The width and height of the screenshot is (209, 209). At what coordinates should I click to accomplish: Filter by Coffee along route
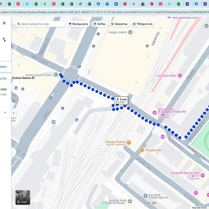[99, 24]
